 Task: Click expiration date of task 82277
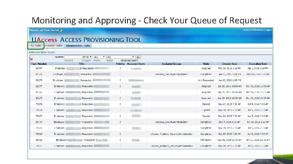pos(258,86)
